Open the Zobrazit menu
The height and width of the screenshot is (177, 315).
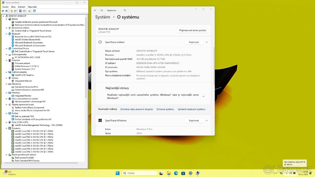coord(22,7)
